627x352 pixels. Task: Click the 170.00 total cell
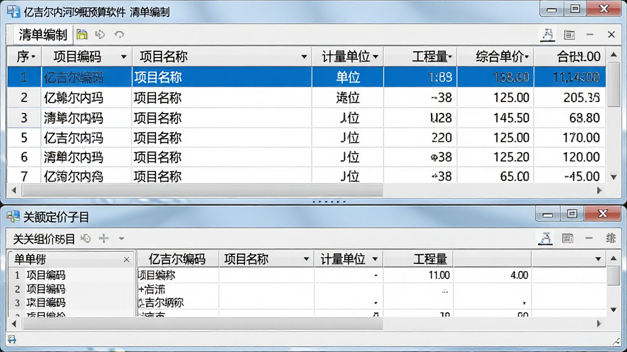click(x=570, y=137)
